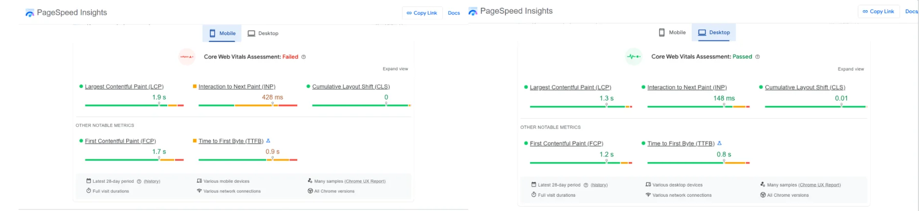Open Cumulative Layout Shift link in mobile report
The image size is (919, 211).
point(351,86)
